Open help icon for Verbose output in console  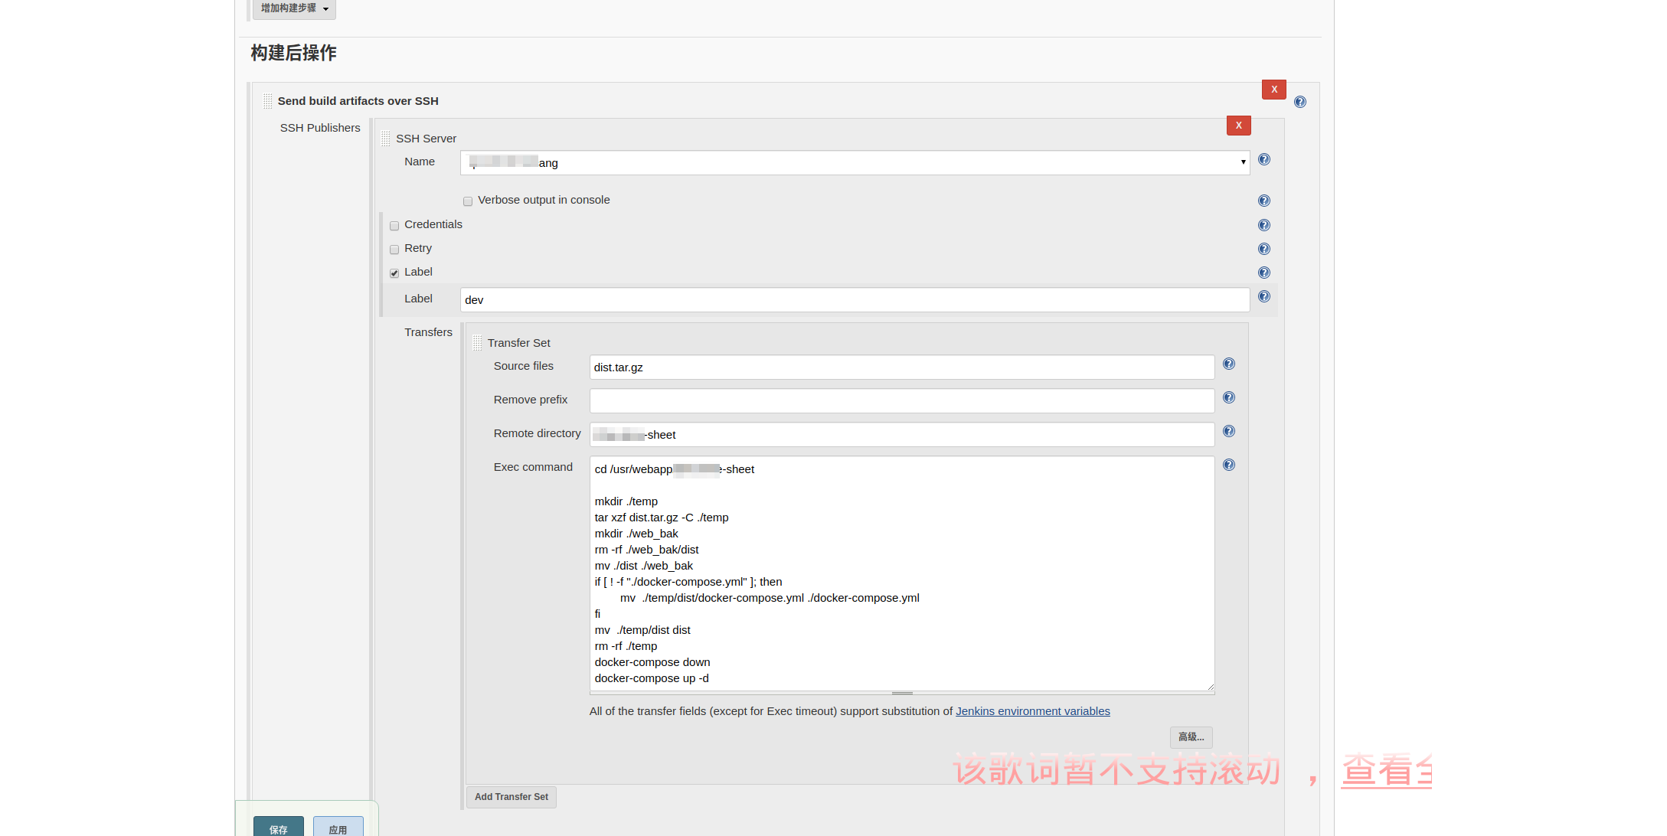(x=1264, y=201)
